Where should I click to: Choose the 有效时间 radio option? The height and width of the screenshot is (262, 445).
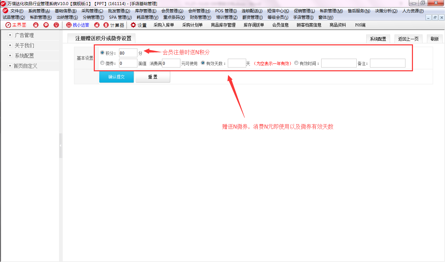[296, 63]
